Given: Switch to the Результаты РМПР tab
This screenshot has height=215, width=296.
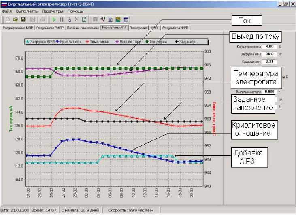Looking at the screenshot, I should (49, 28).
